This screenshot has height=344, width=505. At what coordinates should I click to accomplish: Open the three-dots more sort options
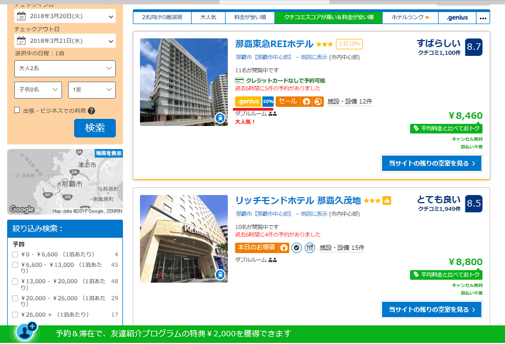click(483, 18)
